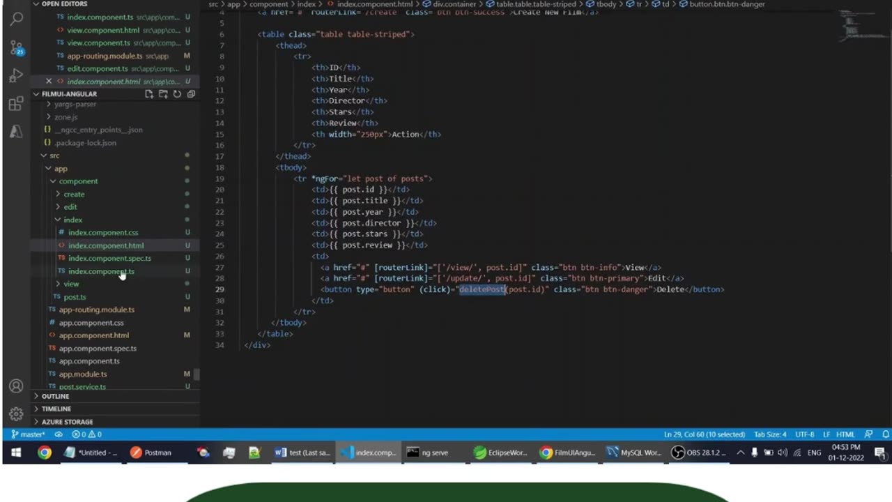Click the Windows Start button
Image resolution: width=892 pixels, height=502 pixels.
coord(15,452)
